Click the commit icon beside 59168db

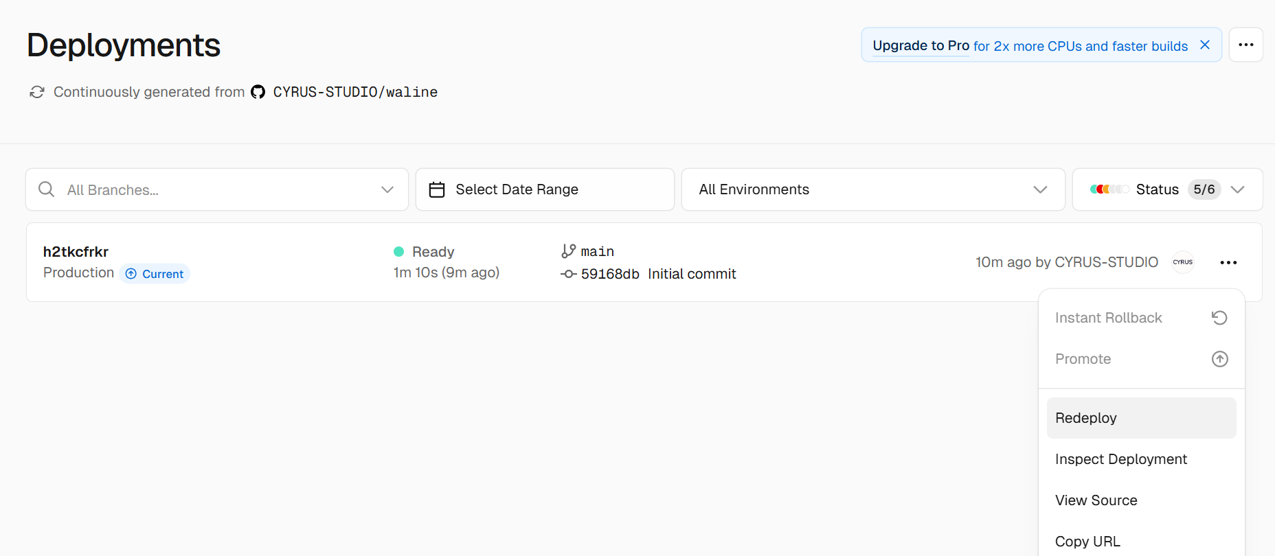(x=568, y=274)
